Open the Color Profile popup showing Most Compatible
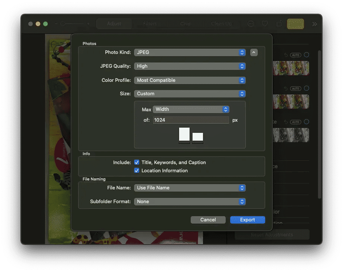This screenshot has height=272, width=343. tap(190, 80)
